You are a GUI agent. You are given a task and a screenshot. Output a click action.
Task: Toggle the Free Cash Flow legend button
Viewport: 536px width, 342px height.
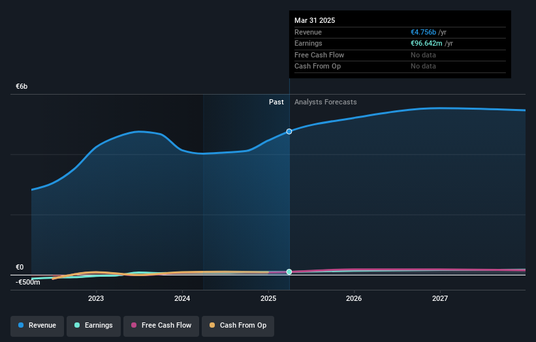[x=161, y=326]
